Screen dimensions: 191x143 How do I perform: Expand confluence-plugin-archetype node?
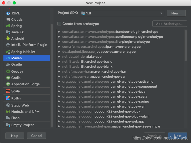[59, 37]
